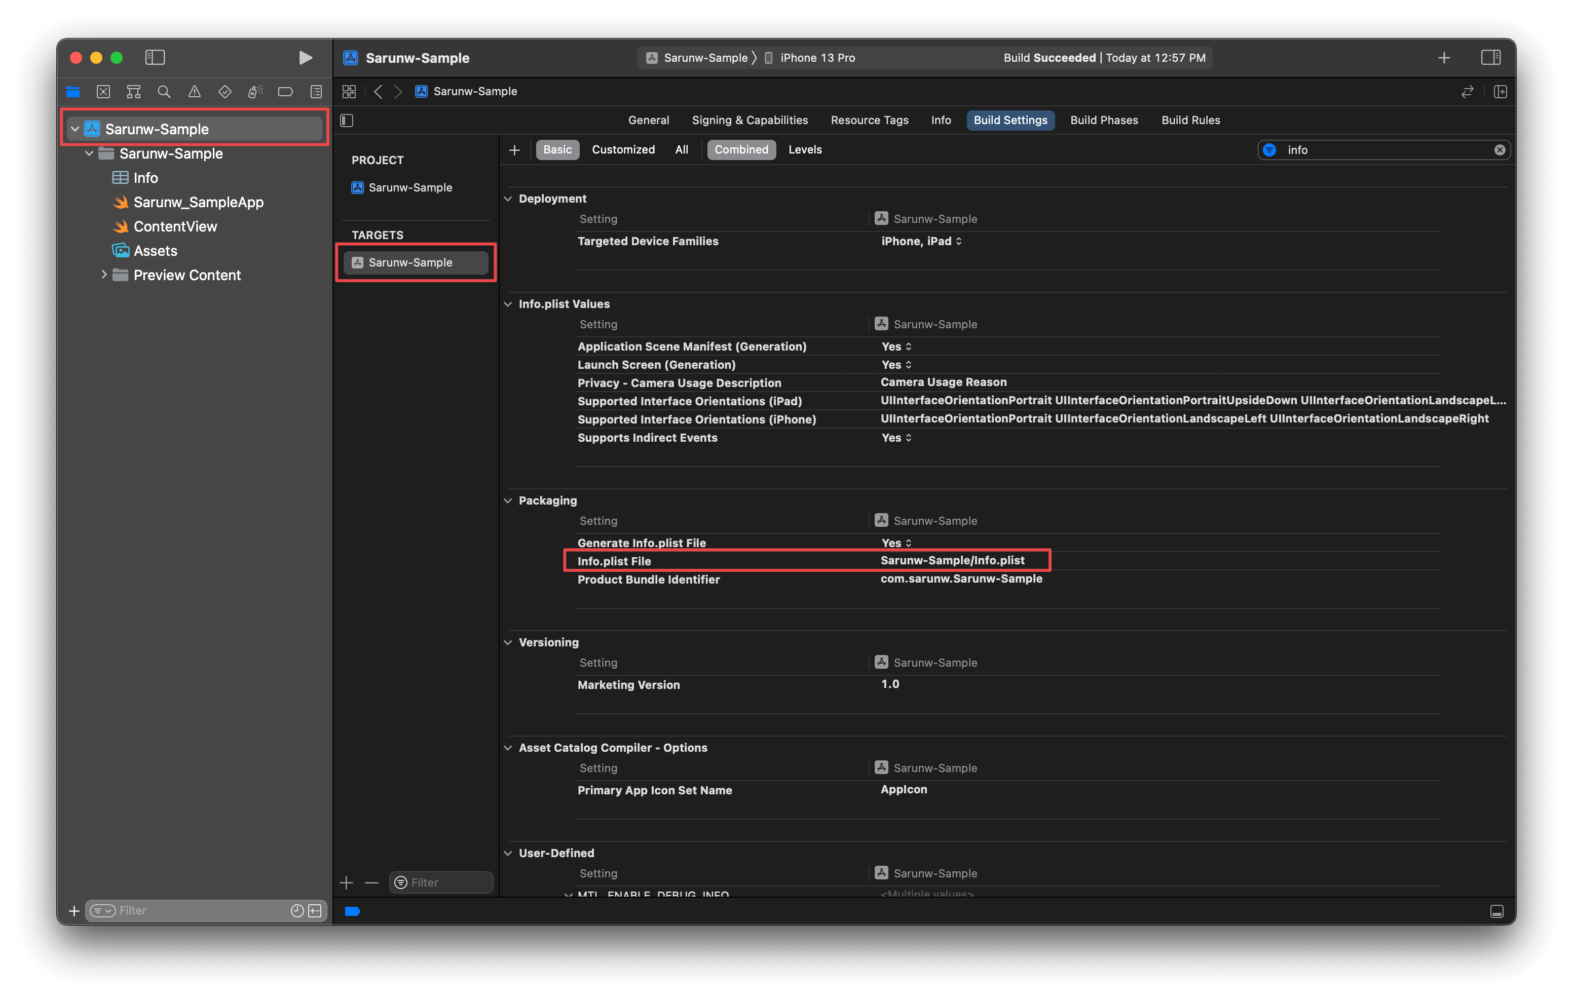Expand the Preview Content folder
The image size is (1573, 1000).
(x=103, y=275)
